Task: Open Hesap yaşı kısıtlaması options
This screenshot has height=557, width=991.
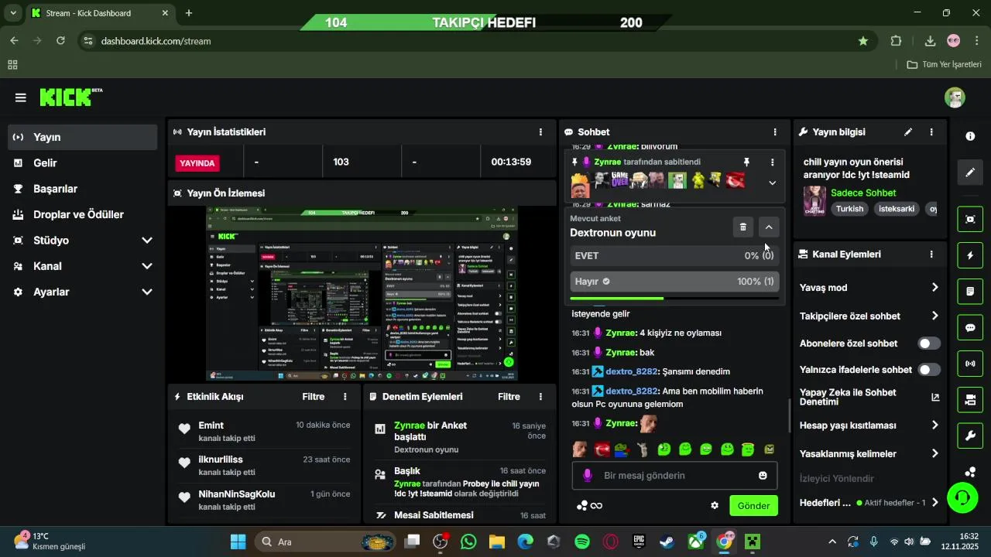Action: click(x=869, y=425)
